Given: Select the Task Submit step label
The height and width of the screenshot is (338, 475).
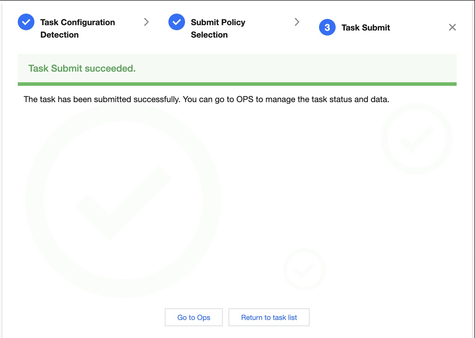Looking at the screenshot, I should [366, 28].
